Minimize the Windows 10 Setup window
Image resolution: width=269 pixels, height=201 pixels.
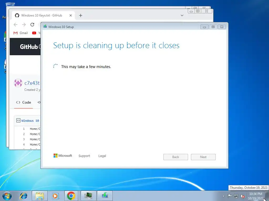point(204,27)
